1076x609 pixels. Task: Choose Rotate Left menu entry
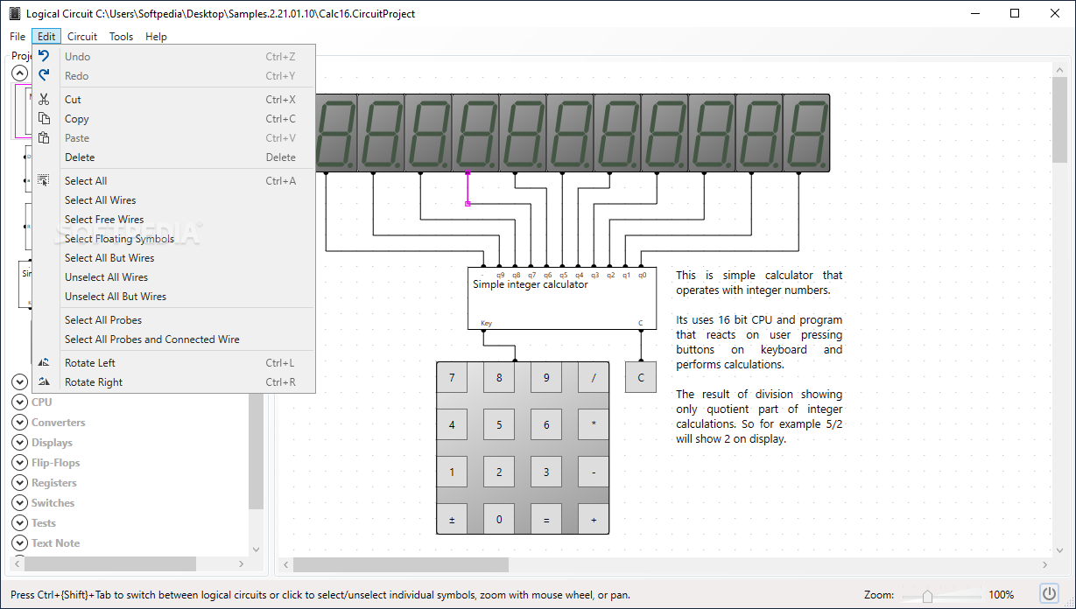[173, 362]
